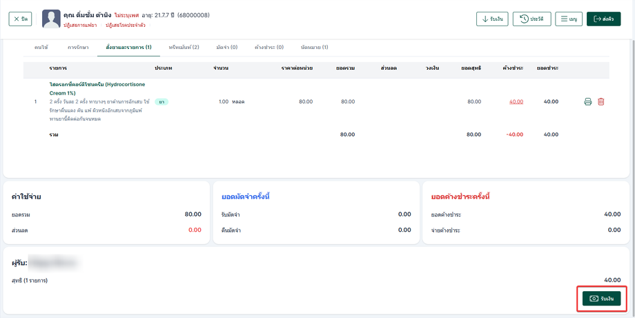This screenshot has width=635, height=318.
Task: Click the patient avatar picture
Action: pyautogui.click(x=52, y=19)
